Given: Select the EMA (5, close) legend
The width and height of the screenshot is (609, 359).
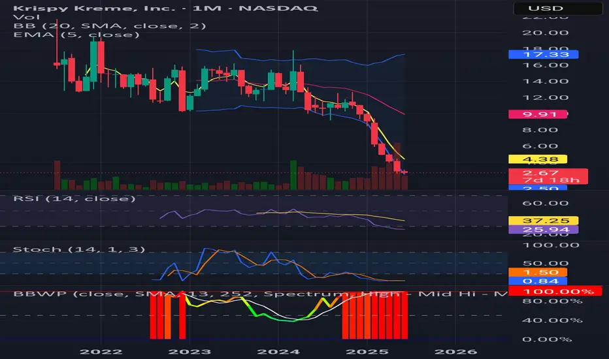Looking at the screenshot, I should 76,35.
